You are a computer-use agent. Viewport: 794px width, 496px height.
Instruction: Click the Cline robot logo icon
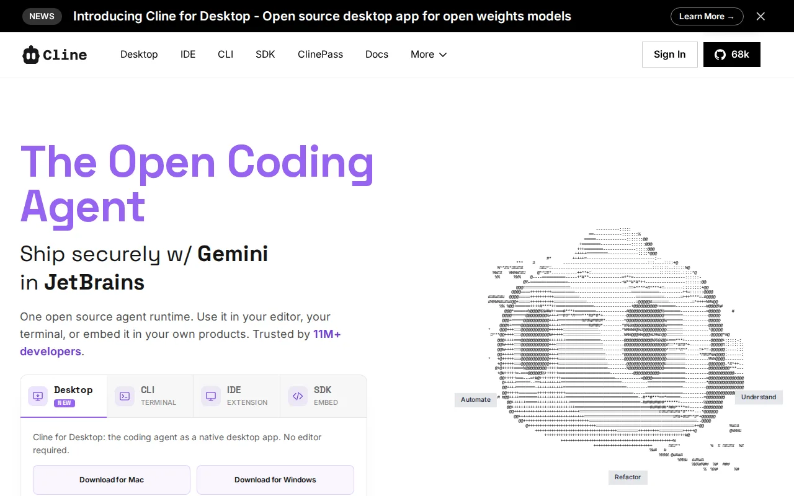(x=30, y=55)
